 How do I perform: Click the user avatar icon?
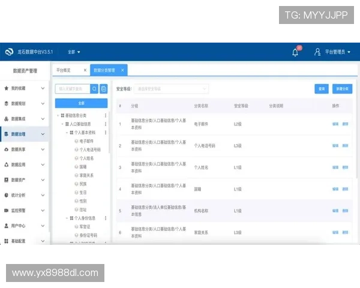coord(317,52)
